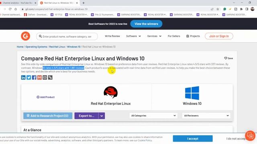257x144 pixels.
Task: Share the comparison on LinkedIn
Action: pyautogui.click(x=23, y=77)
